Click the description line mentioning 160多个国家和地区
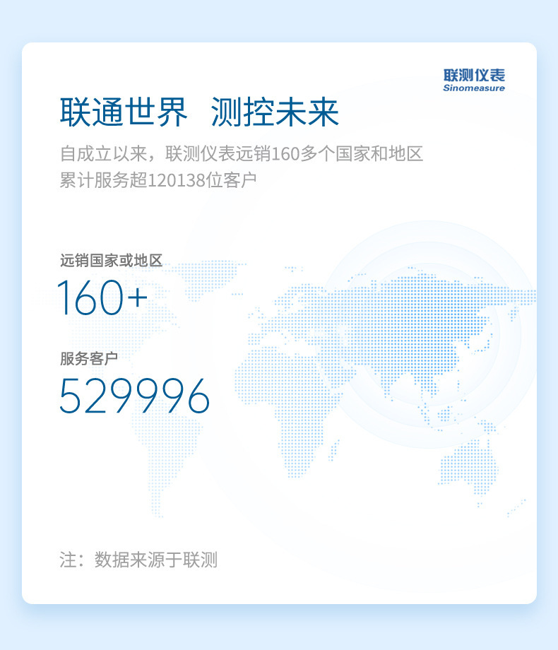This screenshot has height=650, width=558. (241, 153)
